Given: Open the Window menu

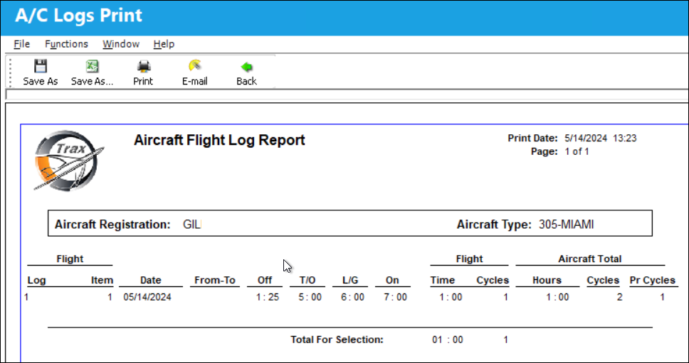Looking at the screenshot, I should point(121,44).
